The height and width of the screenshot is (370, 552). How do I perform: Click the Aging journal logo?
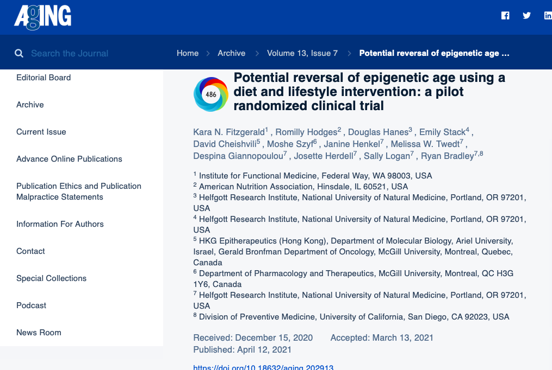tap(43, 17)
